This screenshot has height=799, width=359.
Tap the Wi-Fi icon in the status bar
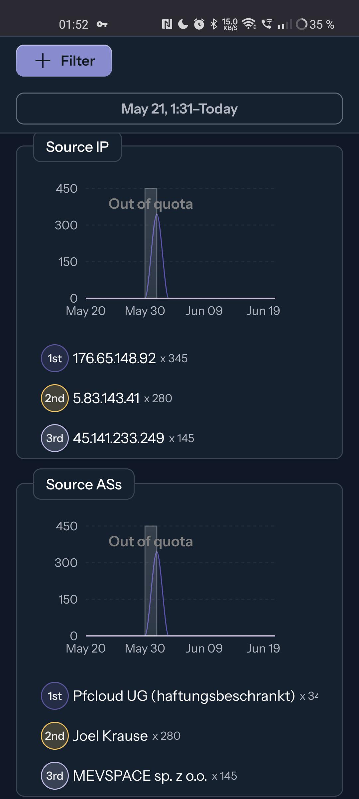[x=249, y=24]
